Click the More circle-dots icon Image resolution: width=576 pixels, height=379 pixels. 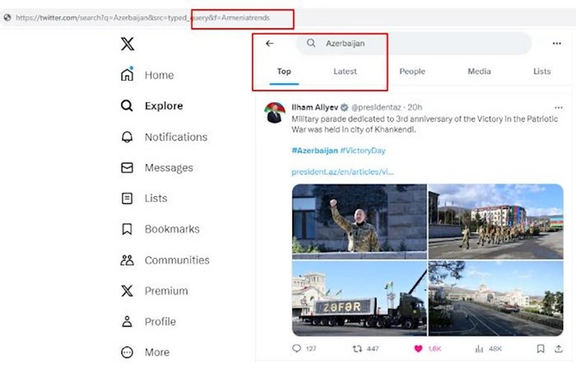tap(127, 352)
